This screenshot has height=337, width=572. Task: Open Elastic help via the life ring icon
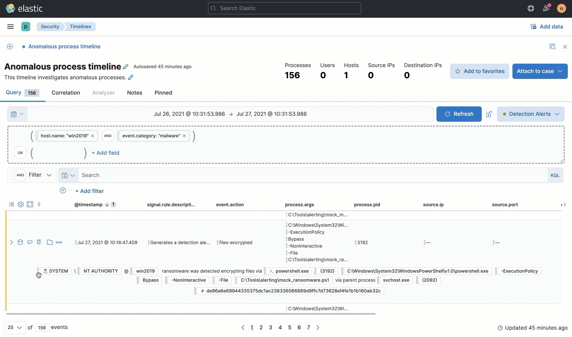point(531,8)
